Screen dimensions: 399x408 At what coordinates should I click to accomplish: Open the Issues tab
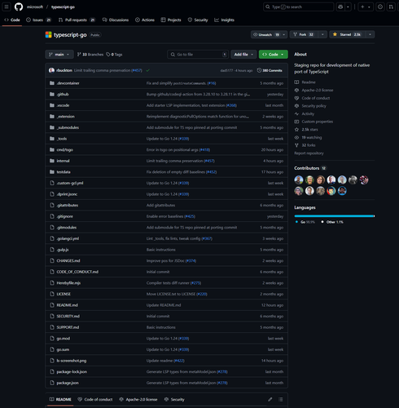(38, 20)
